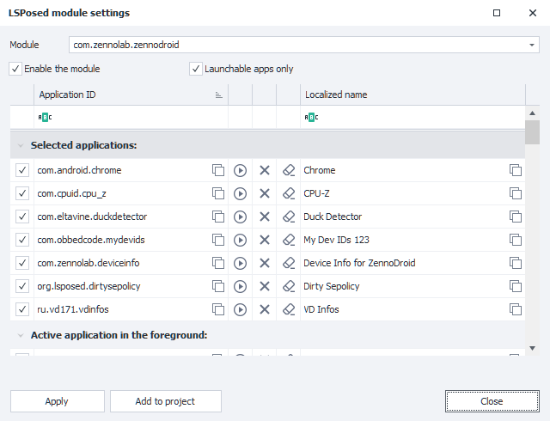This screenshot has height=421, width=550.
Task: Clear data for com.eltavine.duckdetector
Action: (x=289, y=217)
